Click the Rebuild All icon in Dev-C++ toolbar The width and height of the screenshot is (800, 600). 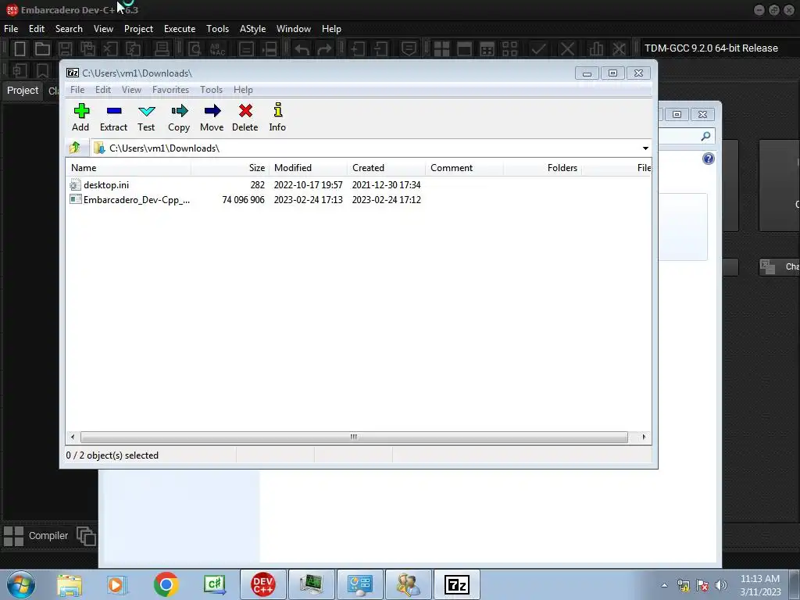pos(509,49)
